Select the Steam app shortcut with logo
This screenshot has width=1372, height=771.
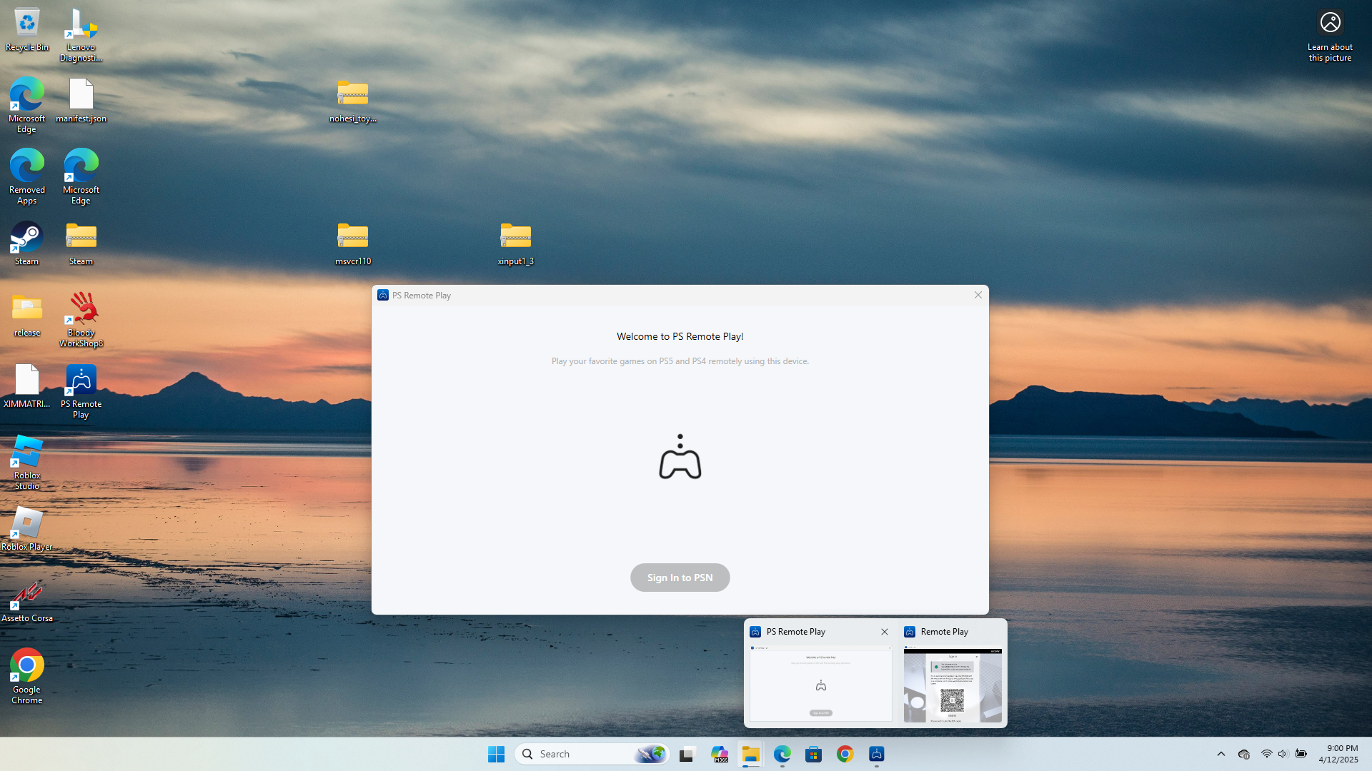27,243
